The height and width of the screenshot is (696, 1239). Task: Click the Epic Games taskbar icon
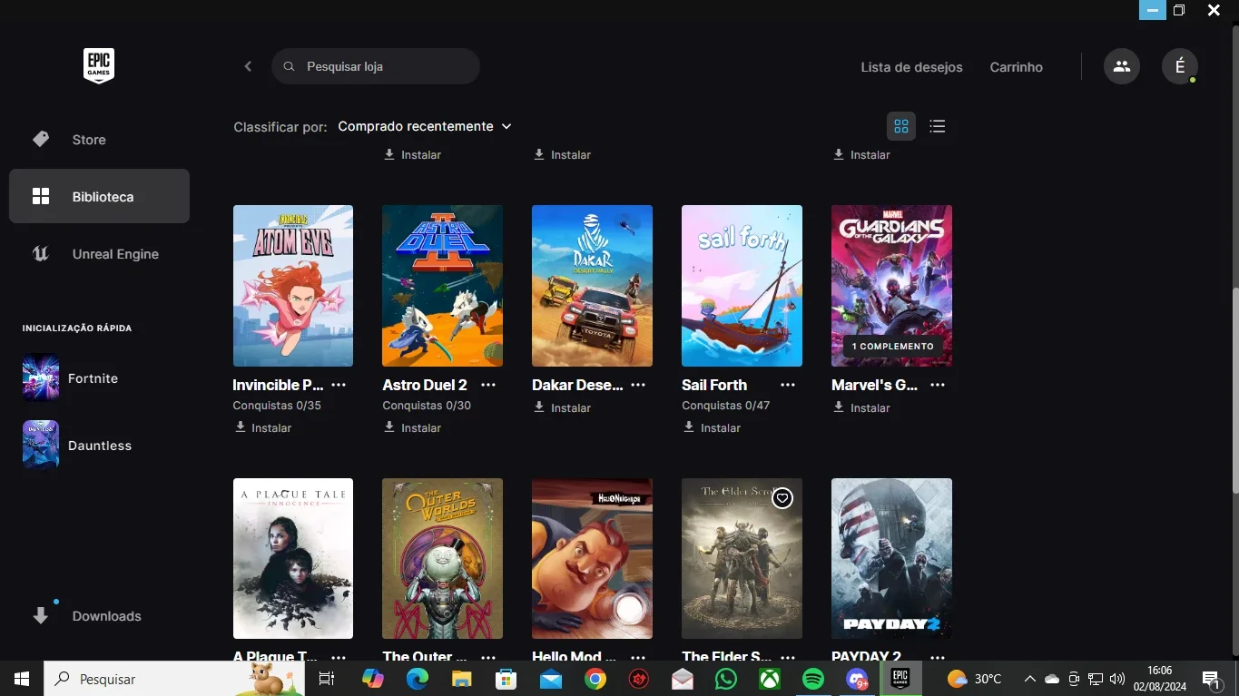(x=900, y=679)
